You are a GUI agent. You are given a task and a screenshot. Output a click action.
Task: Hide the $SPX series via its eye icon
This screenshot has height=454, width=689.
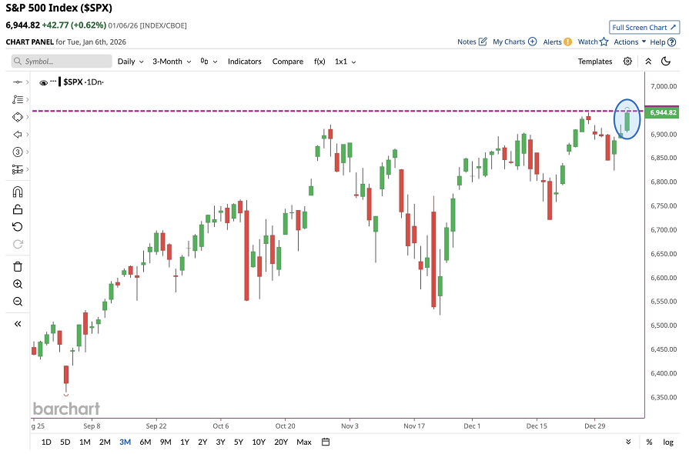tap(45, 82)
